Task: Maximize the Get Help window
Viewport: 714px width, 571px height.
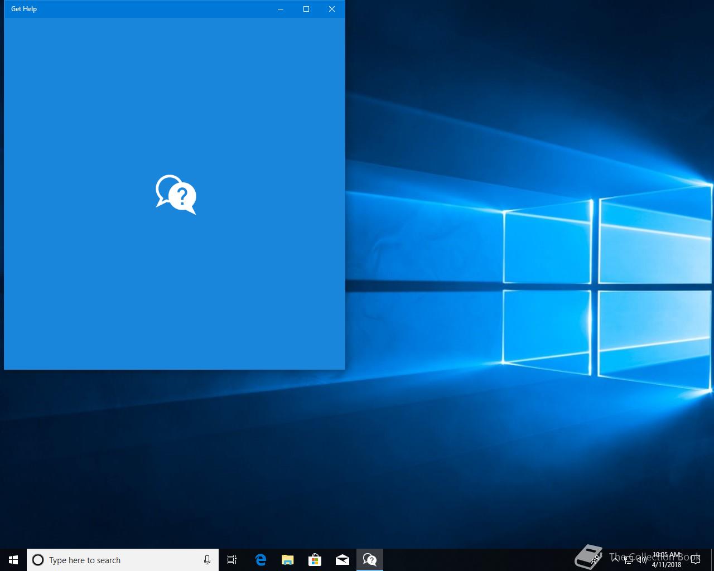Action: click(306, 9)
